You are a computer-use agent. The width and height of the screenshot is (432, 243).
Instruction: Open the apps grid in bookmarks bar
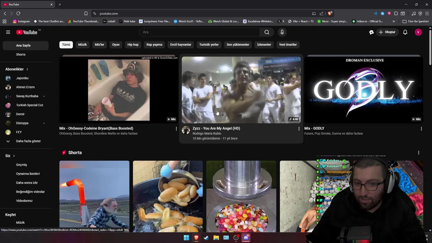pyautogui.click(x=4, y=21)
